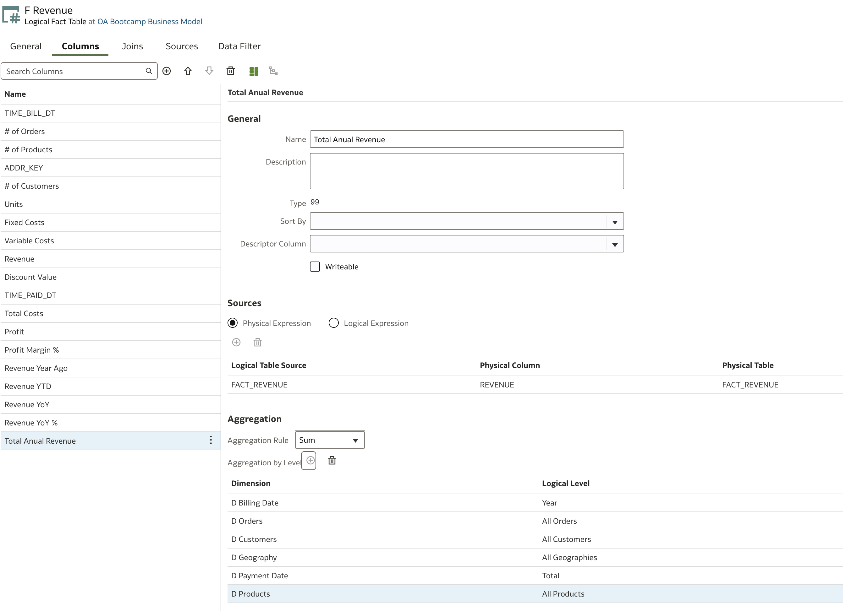The image size is (846, 611).
Task: Enable the Writeable checkbox
Action: (315, 267)
